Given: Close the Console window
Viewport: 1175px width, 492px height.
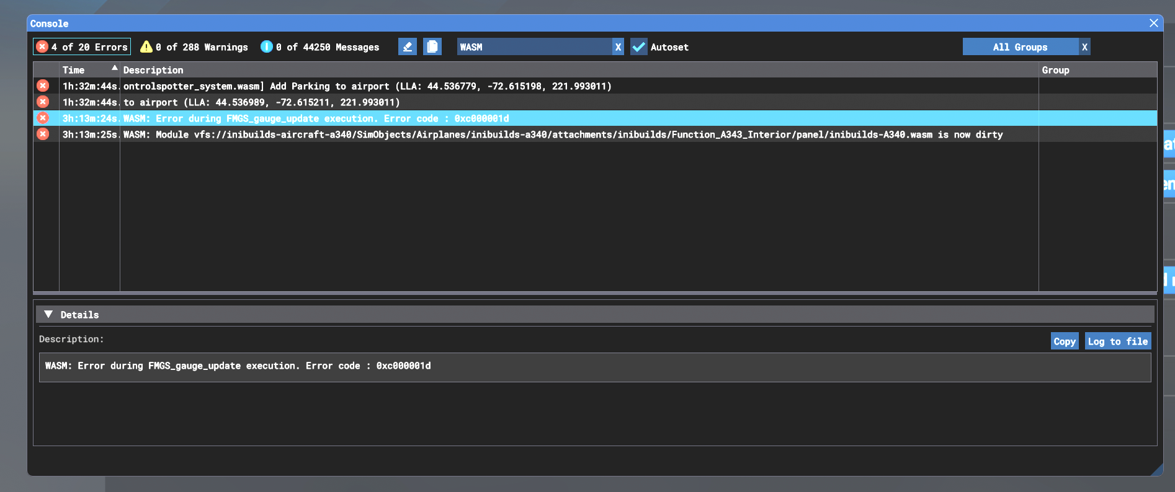Looking at the screenshot, I should click(x=1153, y=23).
